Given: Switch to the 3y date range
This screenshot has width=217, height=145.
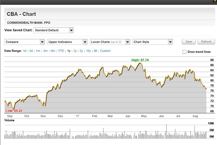Looking at the screenshot, I should 75,51.
